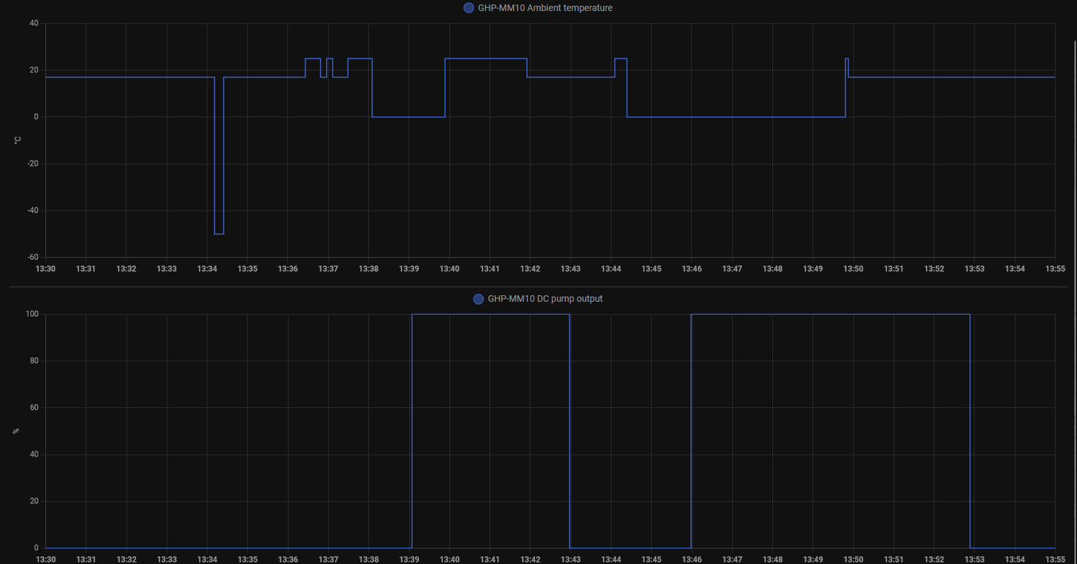This screenshot has width=1077, height=564.
Task: Click 13:55 on the Ambient temperature time axis
Action: pos(1055,269)
